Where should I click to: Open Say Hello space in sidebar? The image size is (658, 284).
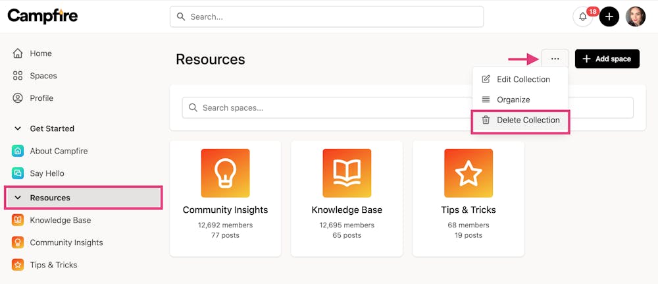(47, 173)
